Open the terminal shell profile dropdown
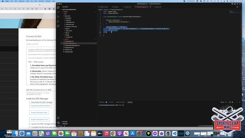The image size is (245, 138). 227,102
